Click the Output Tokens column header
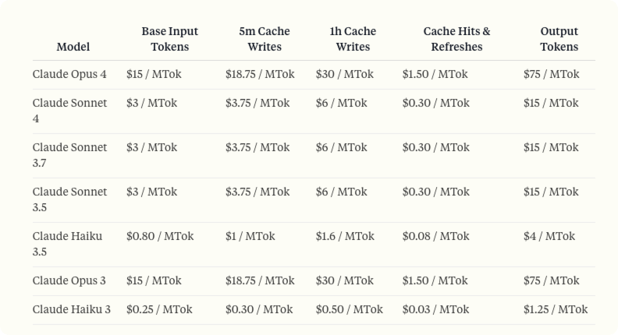The height and width of the screenshot is (335, 618). (559, 39)
